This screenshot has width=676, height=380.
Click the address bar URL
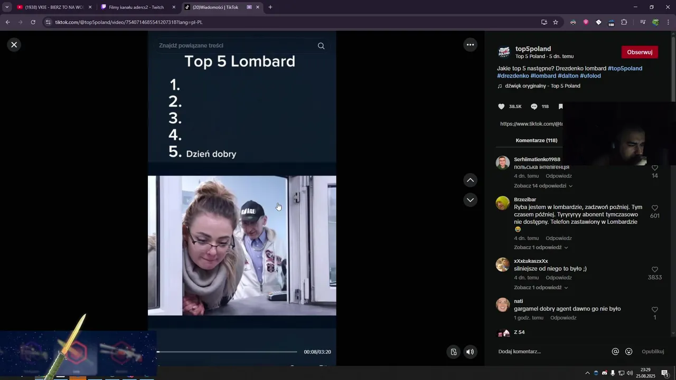tap(129, 22)
